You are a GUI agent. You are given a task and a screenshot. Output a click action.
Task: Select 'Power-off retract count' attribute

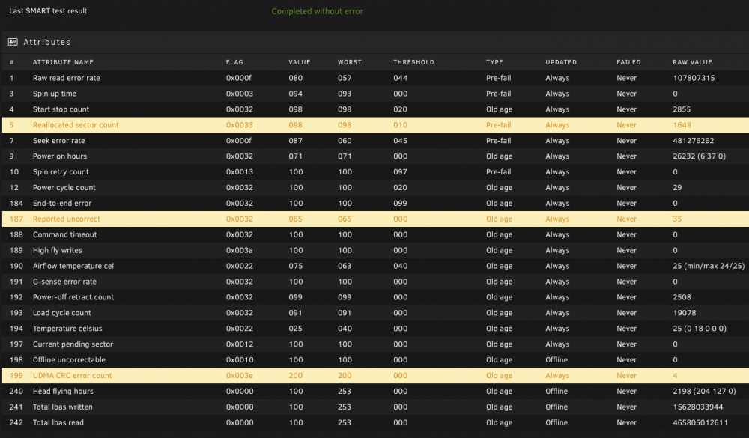[73, 297]
